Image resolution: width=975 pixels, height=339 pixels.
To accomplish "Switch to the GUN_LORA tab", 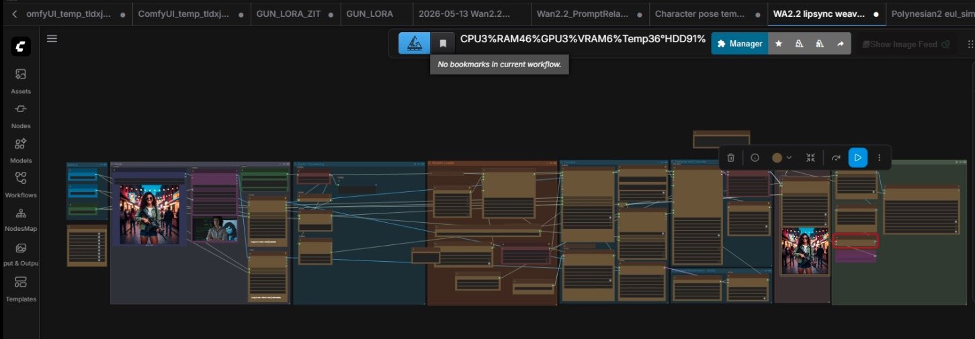I will tap(376, 13).
